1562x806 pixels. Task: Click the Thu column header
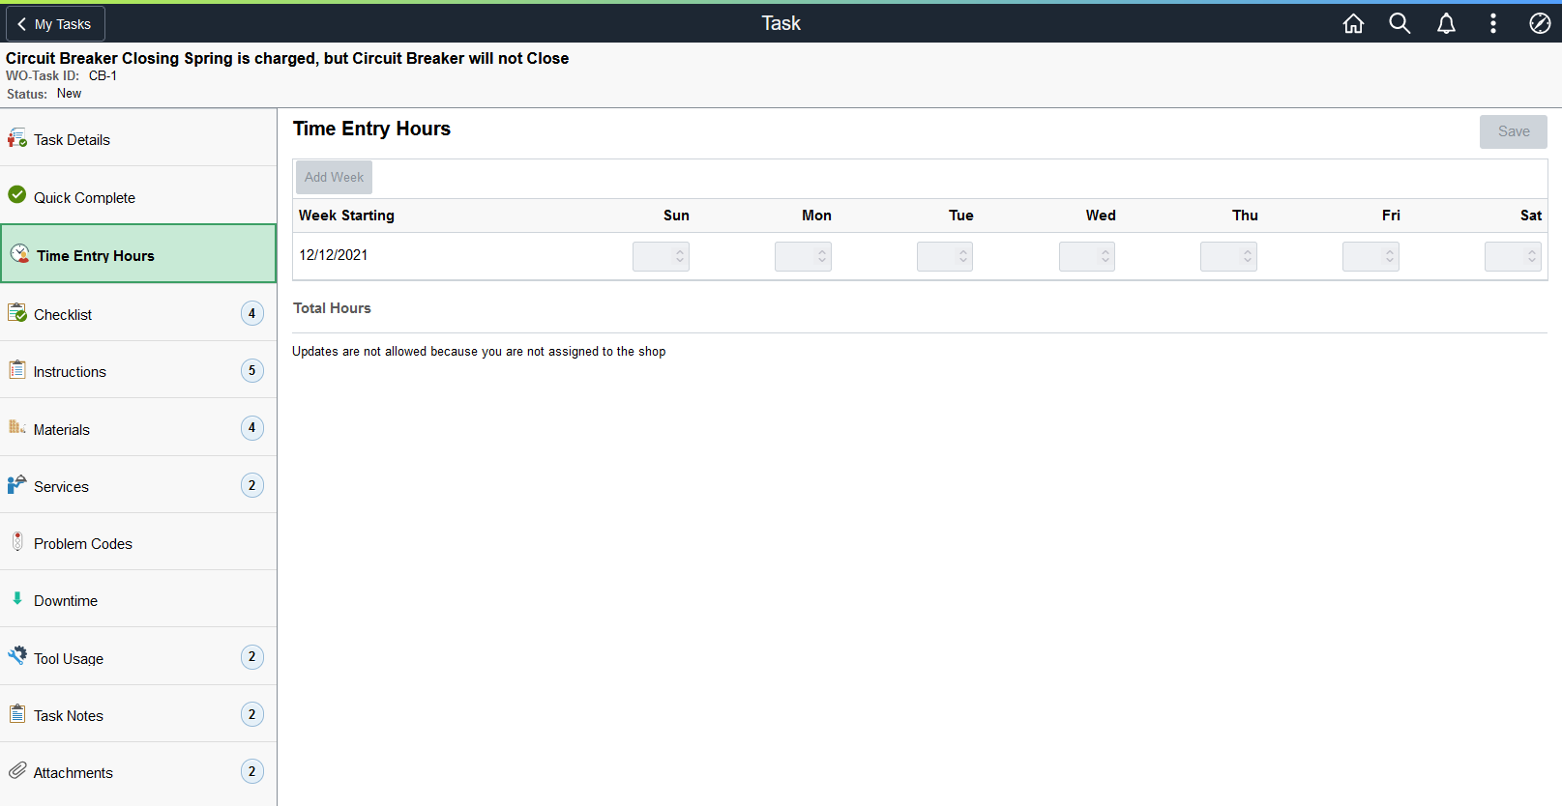click(1245, 216)
